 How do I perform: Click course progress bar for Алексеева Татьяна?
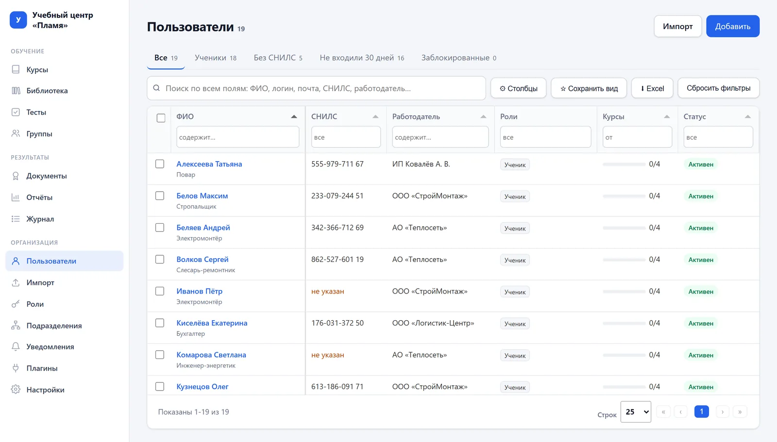624,164
